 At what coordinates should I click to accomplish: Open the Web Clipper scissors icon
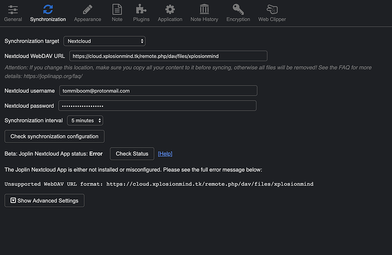[272, 10]
